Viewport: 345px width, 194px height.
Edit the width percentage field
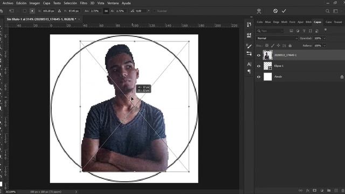click(95, 11)
